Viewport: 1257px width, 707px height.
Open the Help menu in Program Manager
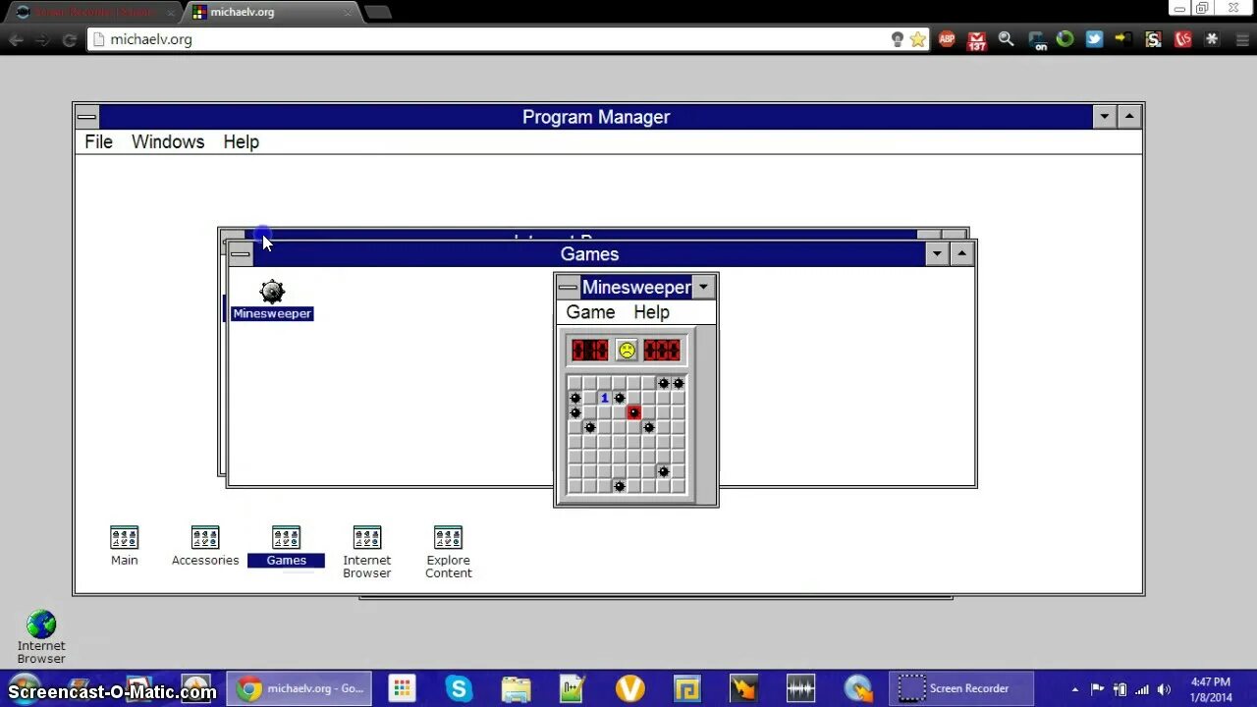[x=241, y=142]
